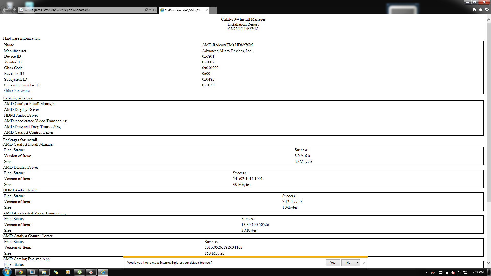Open the yellow-green files taskbar icon
The width and height of the screenshot is (491, 276).
(x=56, y=272)
